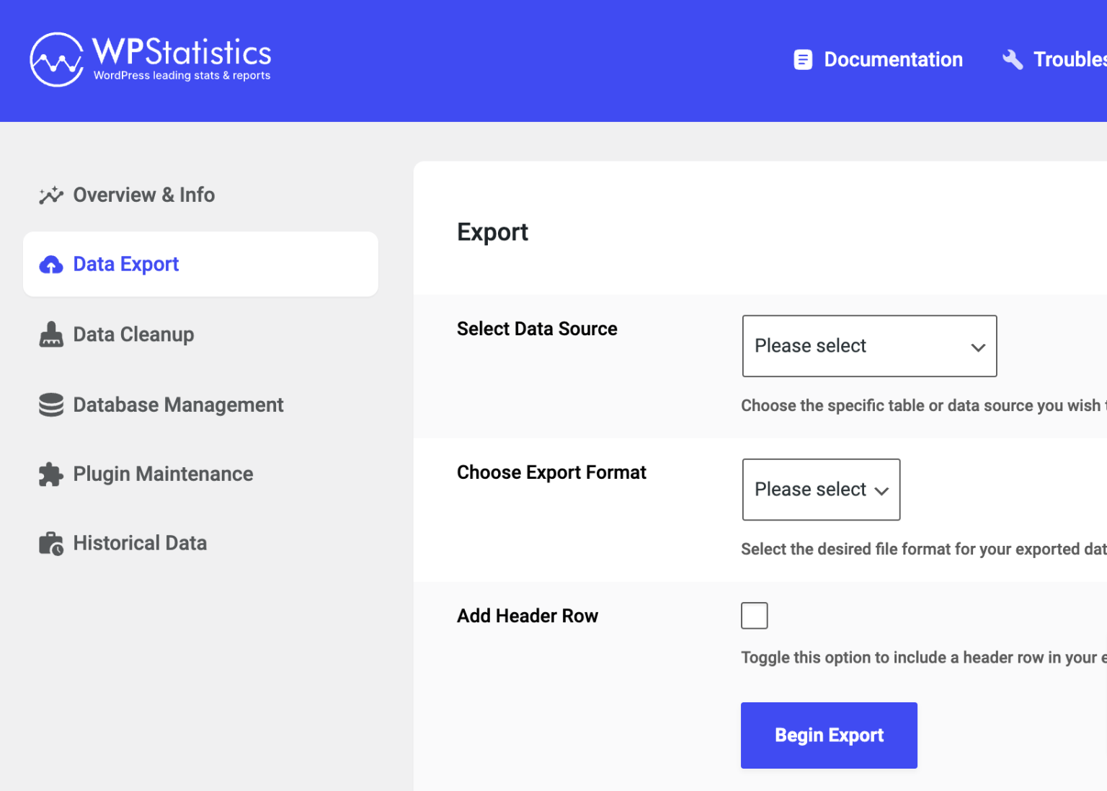Open the Choose Export Format dropdown

point(820,490)
